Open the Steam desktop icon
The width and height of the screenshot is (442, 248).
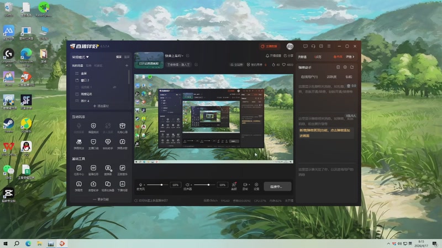9,126
